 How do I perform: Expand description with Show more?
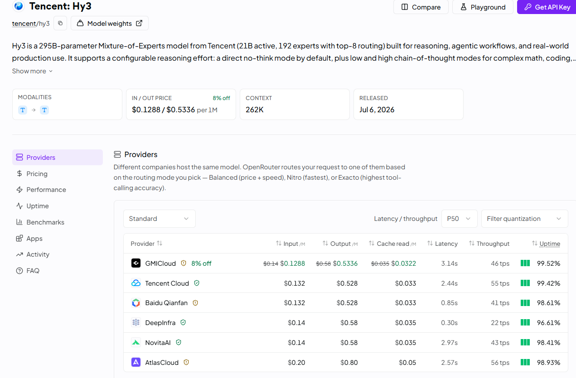[33, 71]
